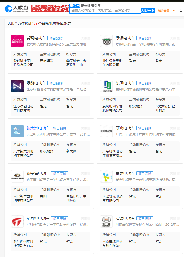This screenshot has width=184, height=257.
Task: Click 项目品牌 tag beside 新大洲电动车
Action: click(x=60, y=128)
